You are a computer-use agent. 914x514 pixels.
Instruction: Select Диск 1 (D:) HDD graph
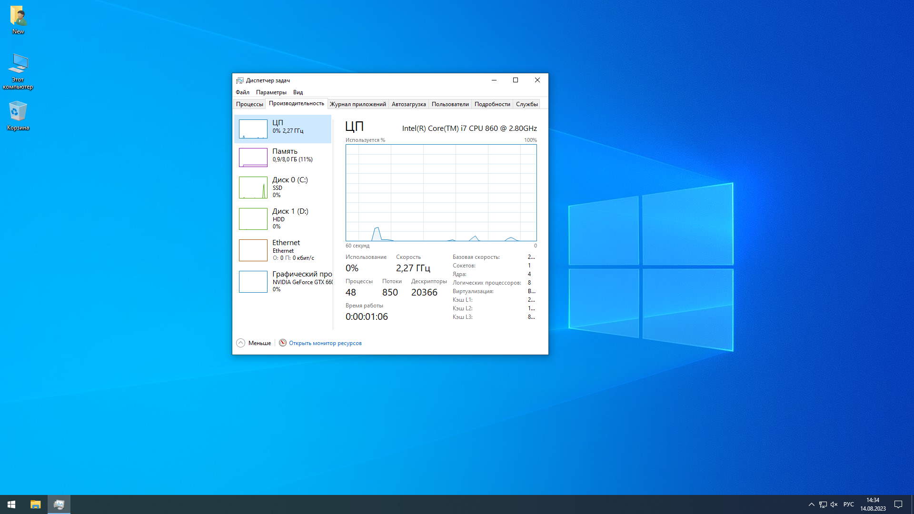click(x=253, y=219)
